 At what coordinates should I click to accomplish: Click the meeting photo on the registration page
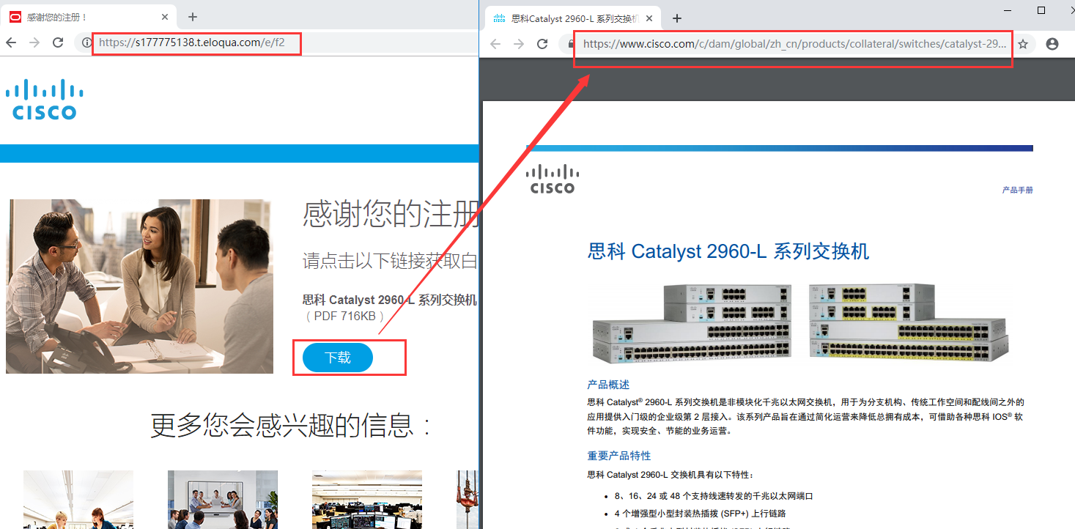tap(139, 286)
